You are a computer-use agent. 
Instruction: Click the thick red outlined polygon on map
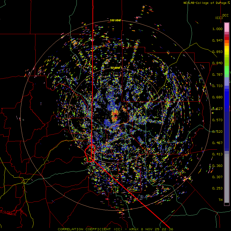[x=90, y=153]
